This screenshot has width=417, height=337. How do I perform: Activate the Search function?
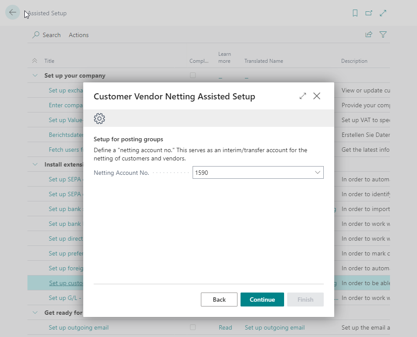point(46,35)
